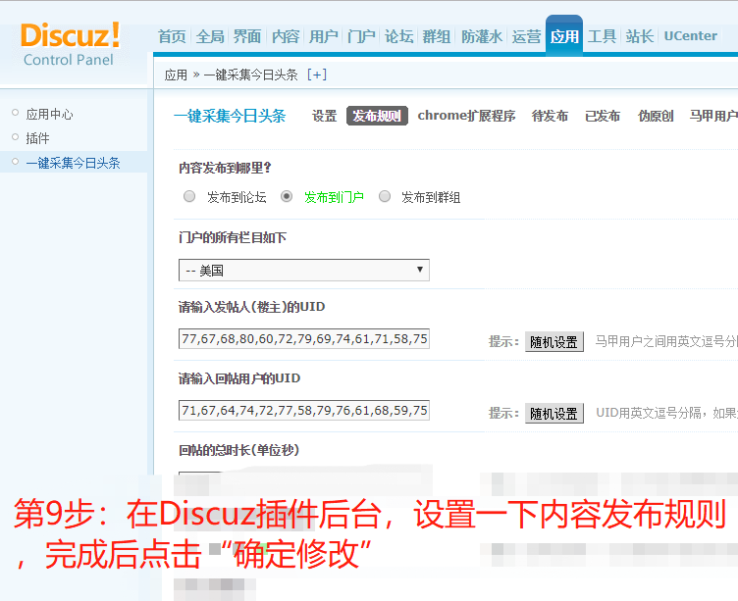738x601 pixels.
Task: Expand the portal category dropdown showing 美国
Action: point(304,270)
